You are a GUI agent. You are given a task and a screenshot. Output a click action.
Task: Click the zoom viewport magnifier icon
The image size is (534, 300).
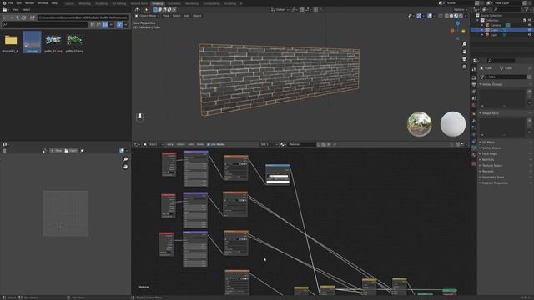pos(464,44)
